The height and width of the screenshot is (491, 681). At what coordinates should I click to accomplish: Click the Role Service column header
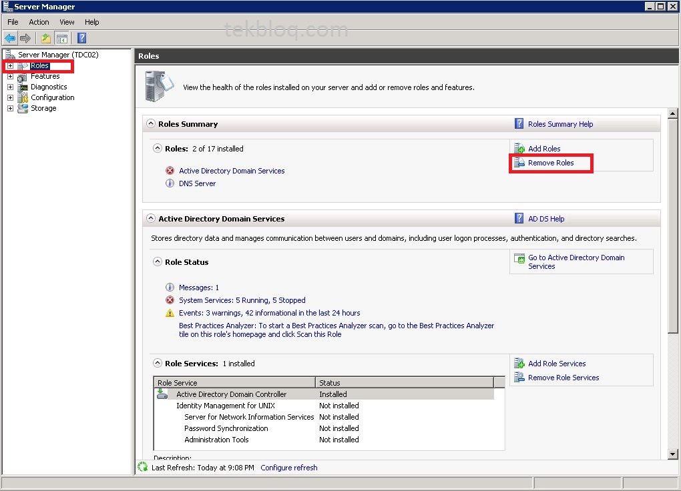[x=234, y=382]
